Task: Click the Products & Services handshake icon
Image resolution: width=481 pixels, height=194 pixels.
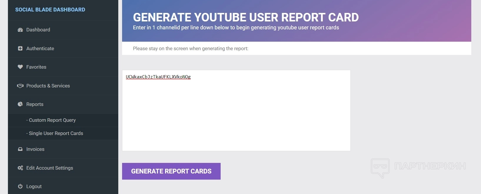Action: click(x=20, y=86)
